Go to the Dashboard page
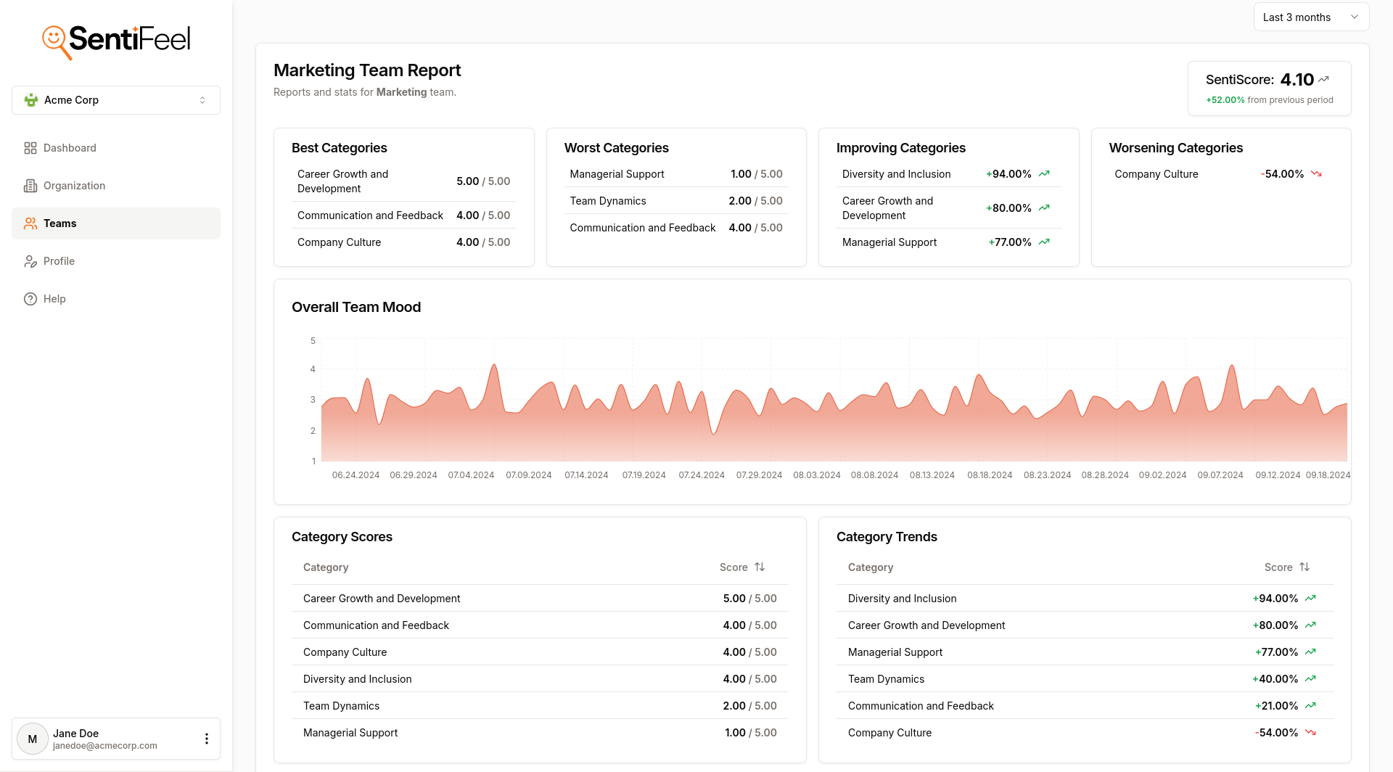The width and height of the screenshot is (1393, 772). click(x=116, y=148)
